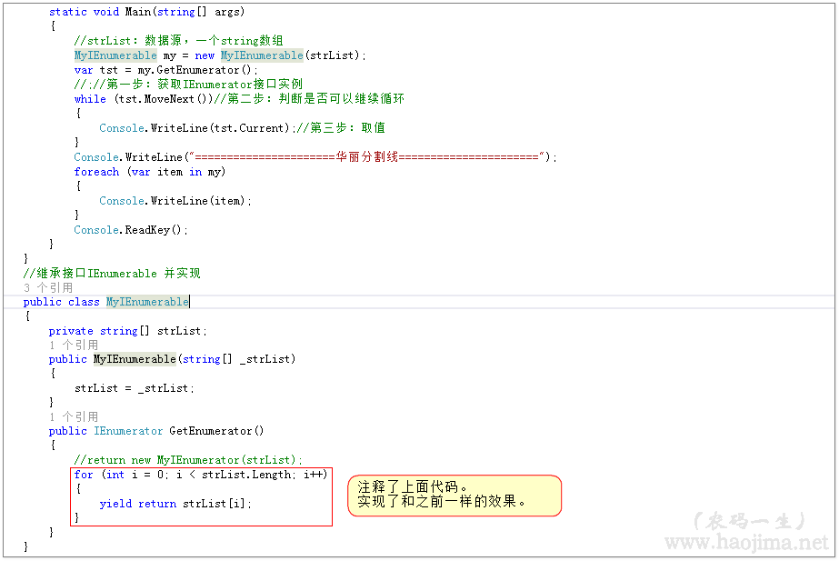Click "Console.WriteLine(item);" statement
Viewport: 839px width, 561px height.
pos(175,201)
